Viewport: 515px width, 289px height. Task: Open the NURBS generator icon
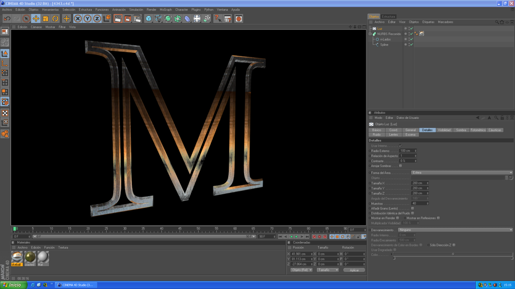168,19
